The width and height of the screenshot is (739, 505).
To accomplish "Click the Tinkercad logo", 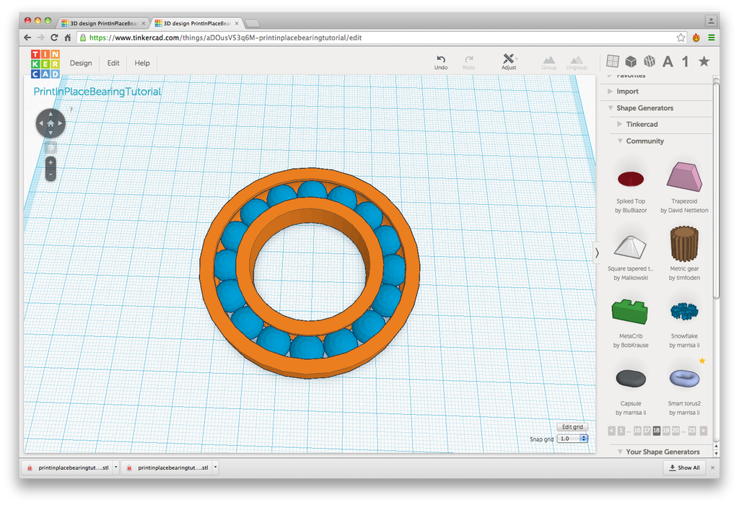I will 45,63.
